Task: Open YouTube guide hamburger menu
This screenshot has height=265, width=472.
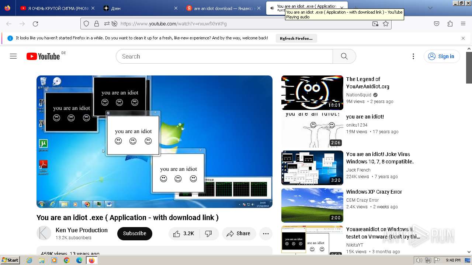Action: click(13, 56)
